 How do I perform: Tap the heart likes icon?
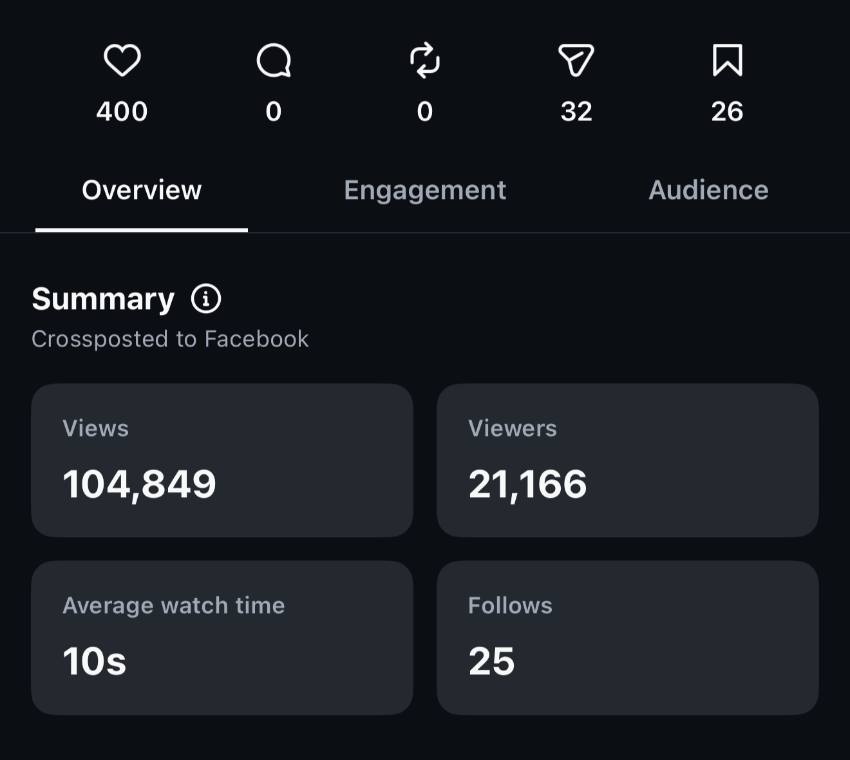(x=122, y=61)
